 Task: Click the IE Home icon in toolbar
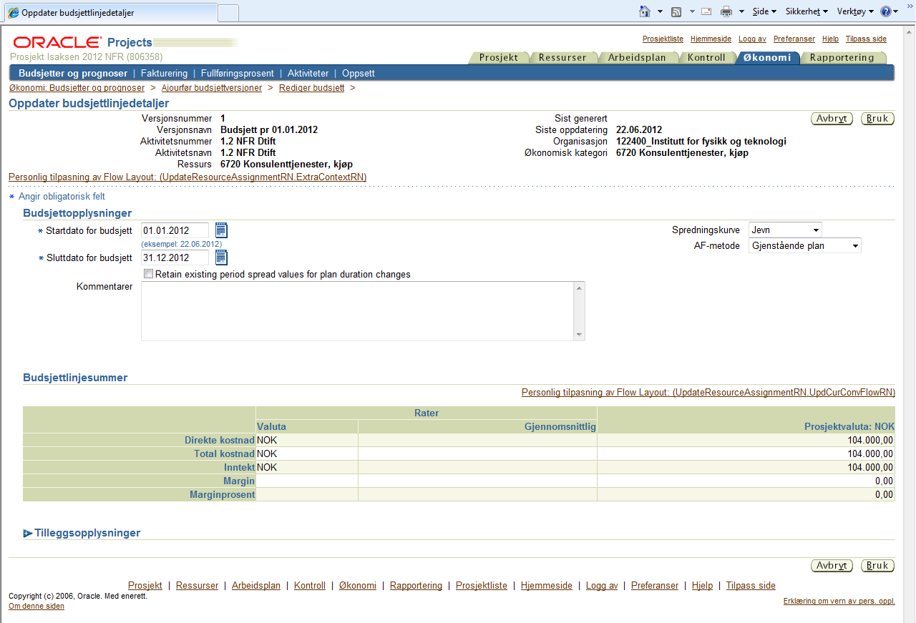[645, 11]
